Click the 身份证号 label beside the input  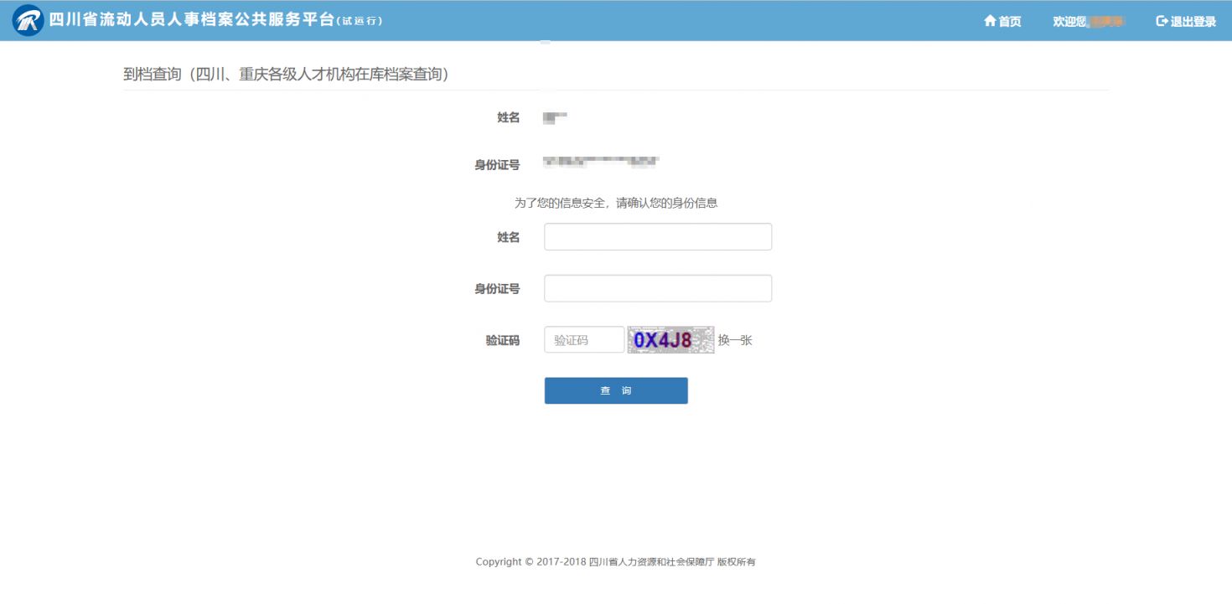497,289
